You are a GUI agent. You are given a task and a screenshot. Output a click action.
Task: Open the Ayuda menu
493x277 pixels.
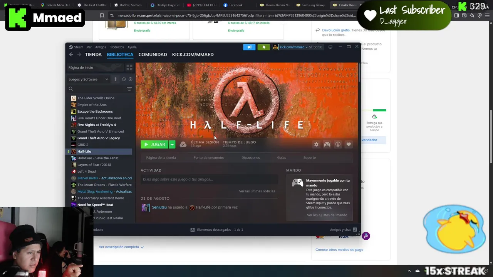pos(132,47)
